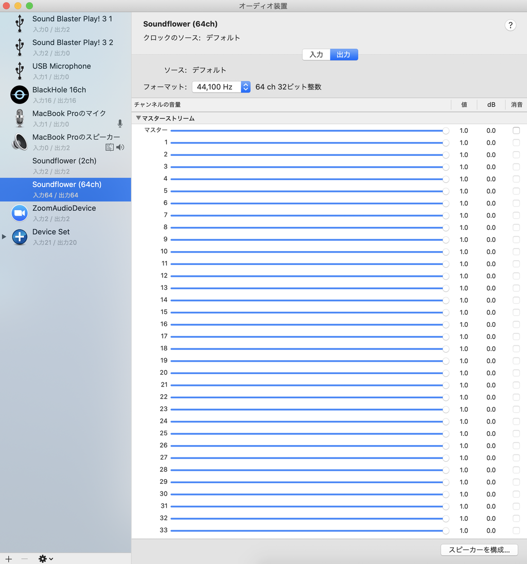Open the 44,100 Hz format dropdown

click(x=221, y=86)
